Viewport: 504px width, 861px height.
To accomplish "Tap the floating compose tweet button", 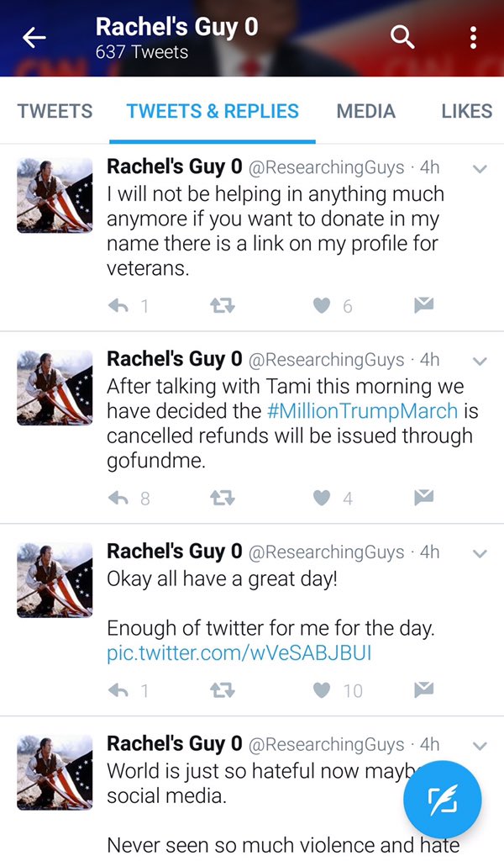I will pos(442,800).
